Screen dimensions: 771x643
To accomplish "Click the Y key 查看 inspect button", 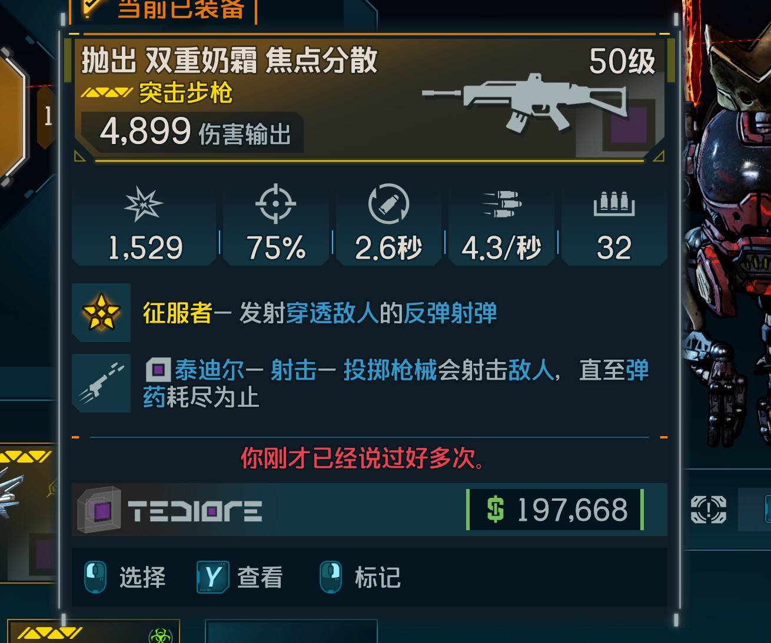I will (x=240, y=577).
